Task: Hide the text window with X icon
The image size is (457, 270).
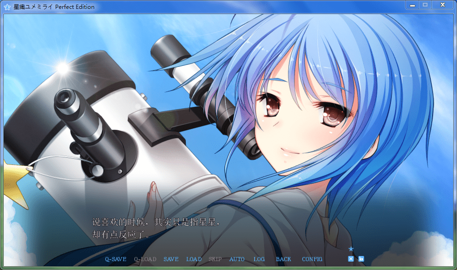Action: tap(351, 259)
